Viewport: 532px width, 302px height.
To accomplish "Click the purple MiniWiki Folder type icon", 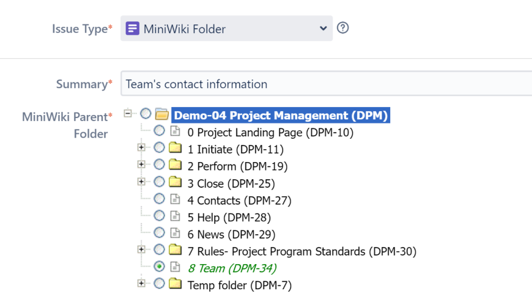I will coord(132,29).
